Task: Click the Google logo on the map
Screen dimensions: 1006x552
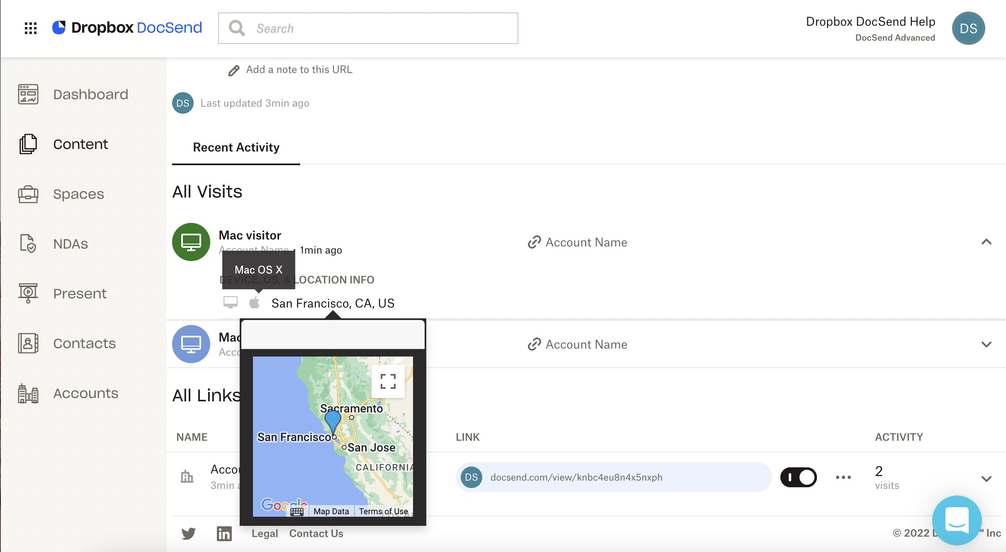Action: (284, 505)
